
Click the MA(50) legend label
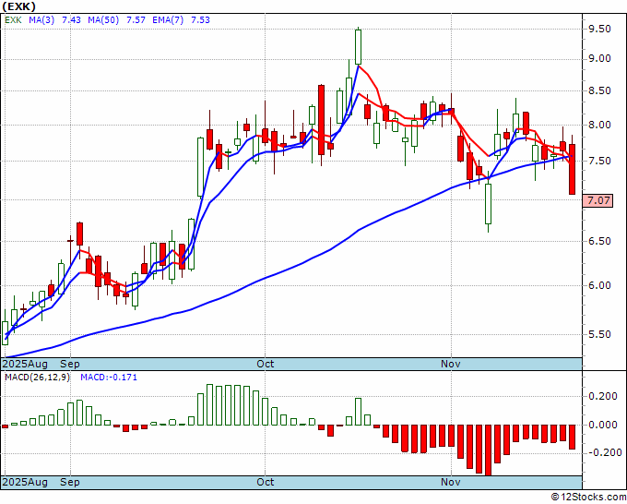[x=103, y=20]
